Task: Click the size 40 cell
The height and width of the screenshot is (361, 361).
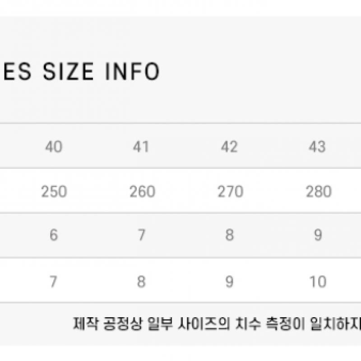Action: 54,147
